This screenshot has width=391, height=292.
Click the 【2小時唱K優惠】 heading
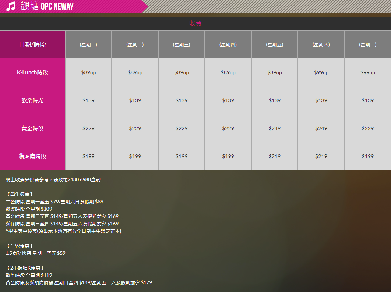coord(25,268)
